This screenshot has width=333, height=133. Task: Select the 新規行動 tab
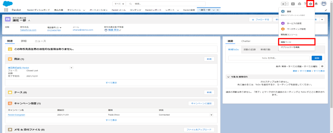[x=265, y=49]
